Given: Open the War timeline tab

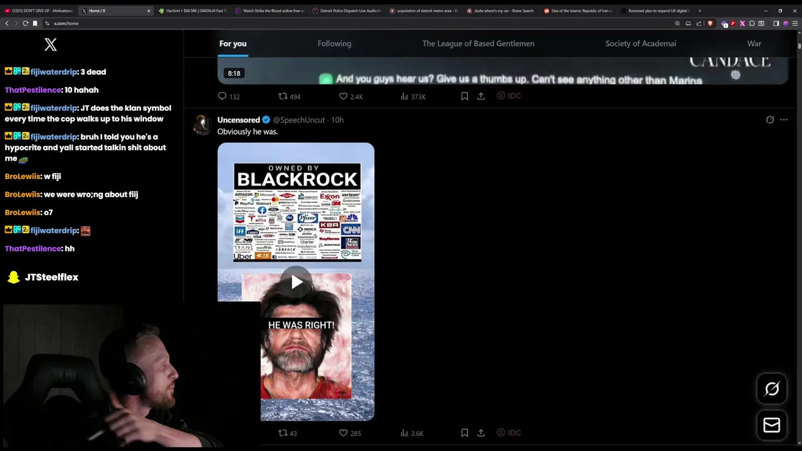Looking at the screenshot, I should (x=754, y=43).
